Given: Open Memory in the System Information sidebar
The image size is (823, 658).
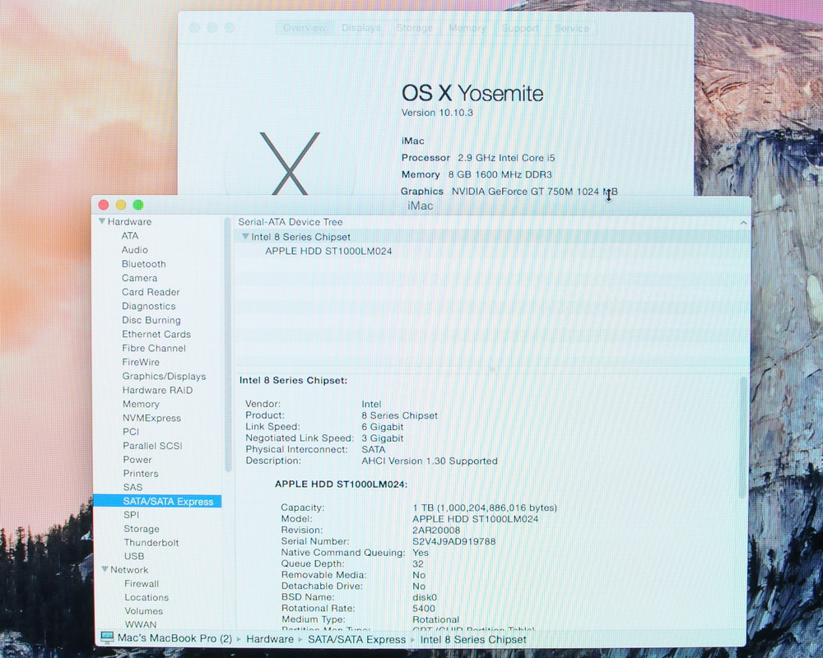Looking at the screenshot, I should (x=141, y=404).
